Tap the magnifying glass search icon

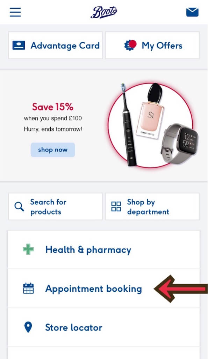tap(19, 206)
